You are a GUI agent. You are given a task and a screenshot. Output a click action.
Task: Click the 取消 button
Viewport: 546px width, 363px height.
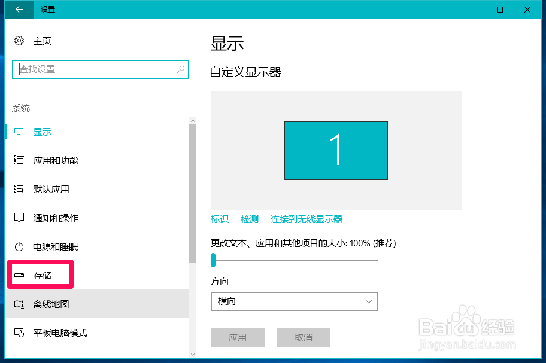304,337
